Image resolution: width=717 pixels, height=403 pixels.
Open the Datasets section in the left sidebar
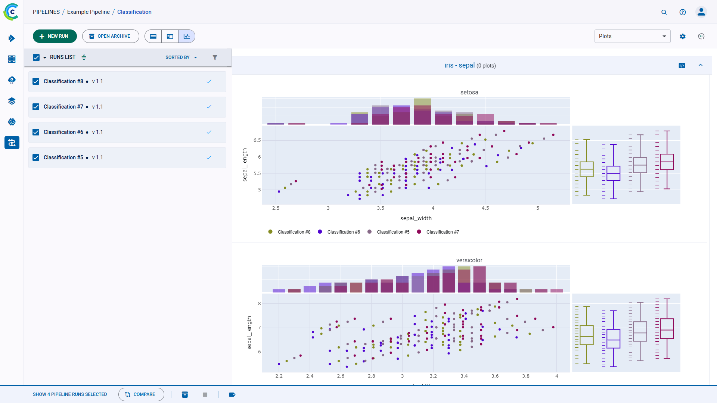click(x=12, y=101)
